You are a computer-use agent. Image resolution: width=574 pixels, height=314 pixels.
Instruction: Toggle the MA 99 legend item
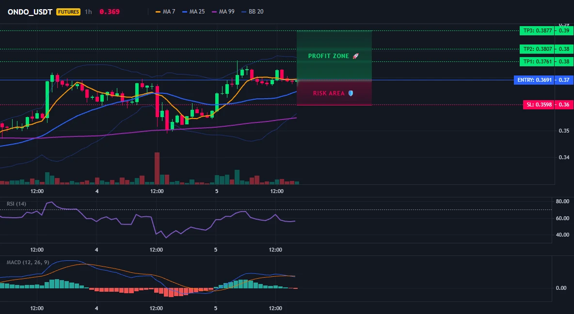223,12
